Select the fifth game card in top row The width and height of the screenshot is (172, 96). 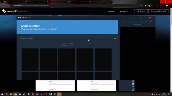pos(103,59)
